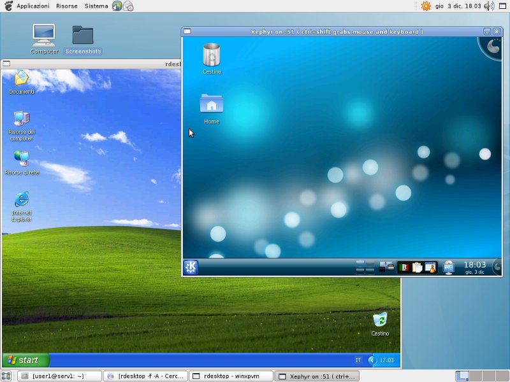Click the IT language indicator in the XP taskbar

tap(358, 360)
